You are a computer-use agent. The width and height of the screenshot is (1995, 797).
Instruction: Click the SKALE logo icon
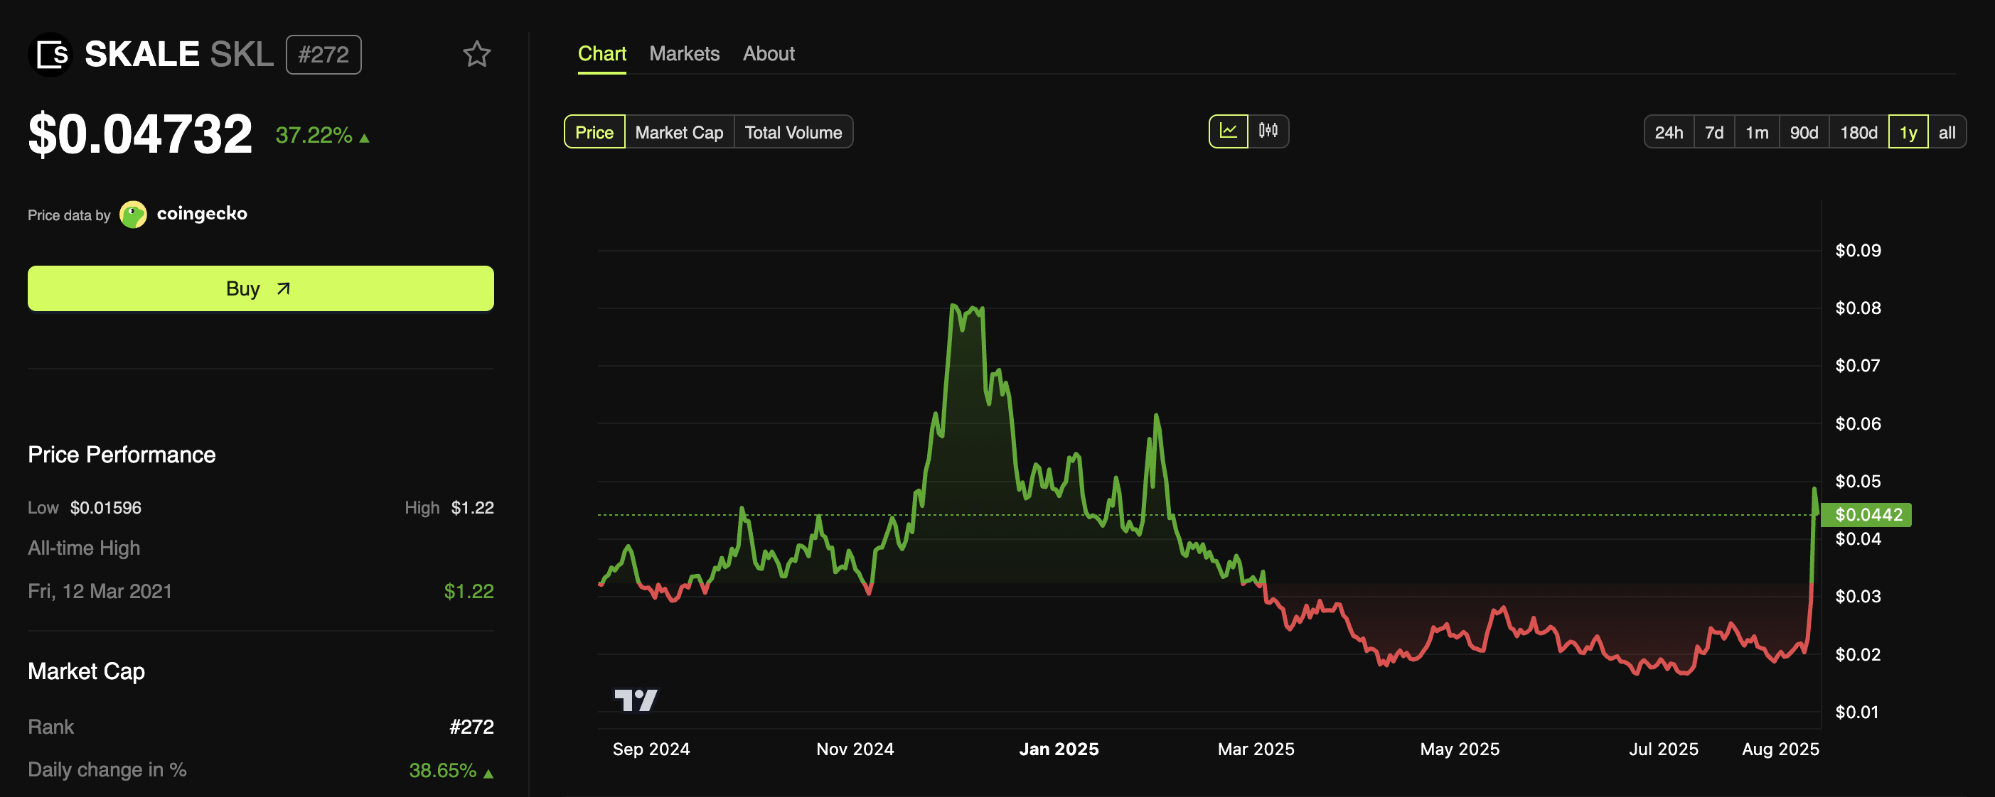51,55
